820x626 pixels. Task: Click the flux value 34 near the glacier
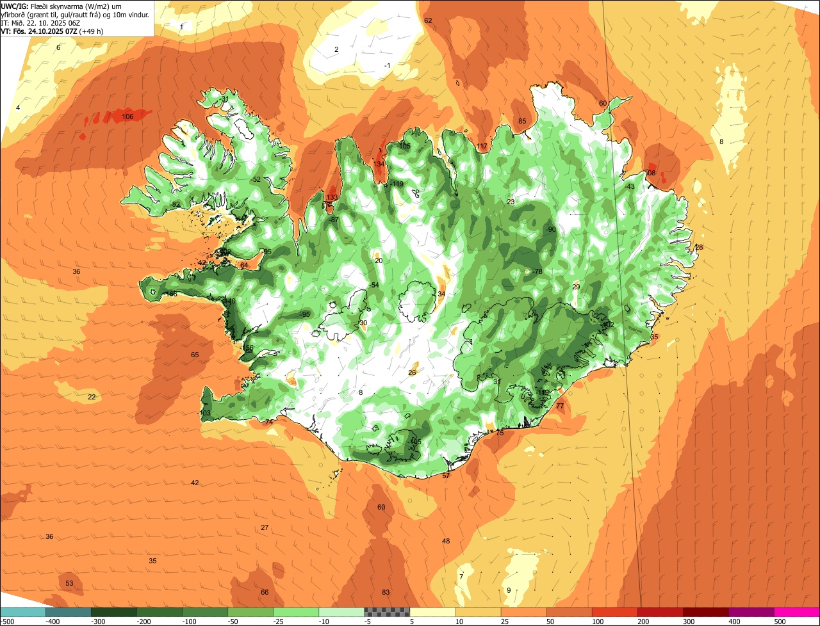click(441, 294)
